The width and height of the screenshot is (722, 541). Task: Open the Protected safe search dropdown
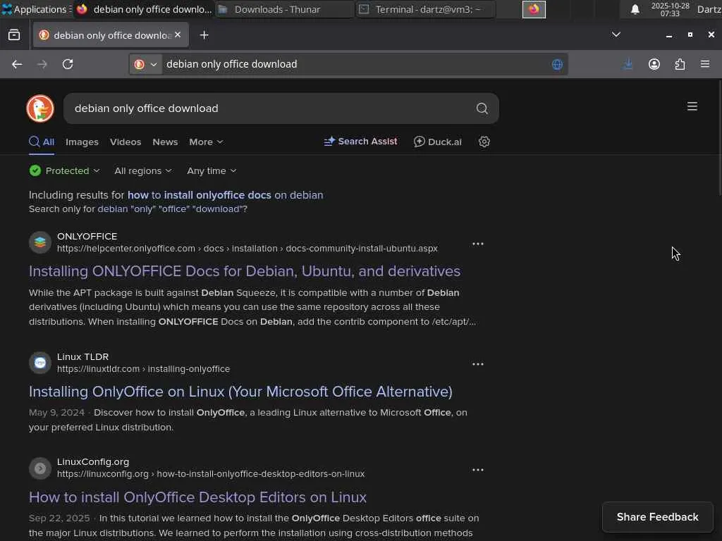pos(64,170)
